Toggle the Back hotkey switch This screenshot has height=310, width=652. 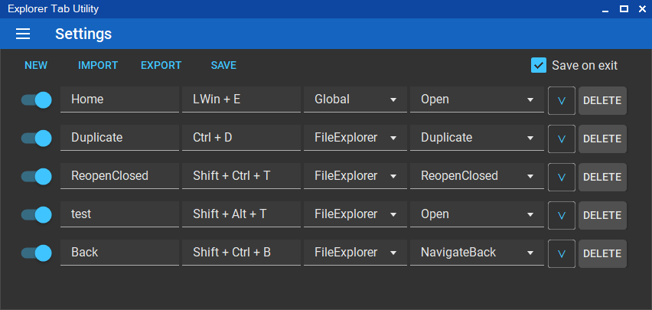click(37, 253)
